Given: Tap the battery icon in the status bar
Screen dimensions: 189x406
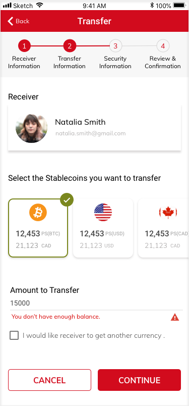Looking at the screenshot, I should click(180, 5).
